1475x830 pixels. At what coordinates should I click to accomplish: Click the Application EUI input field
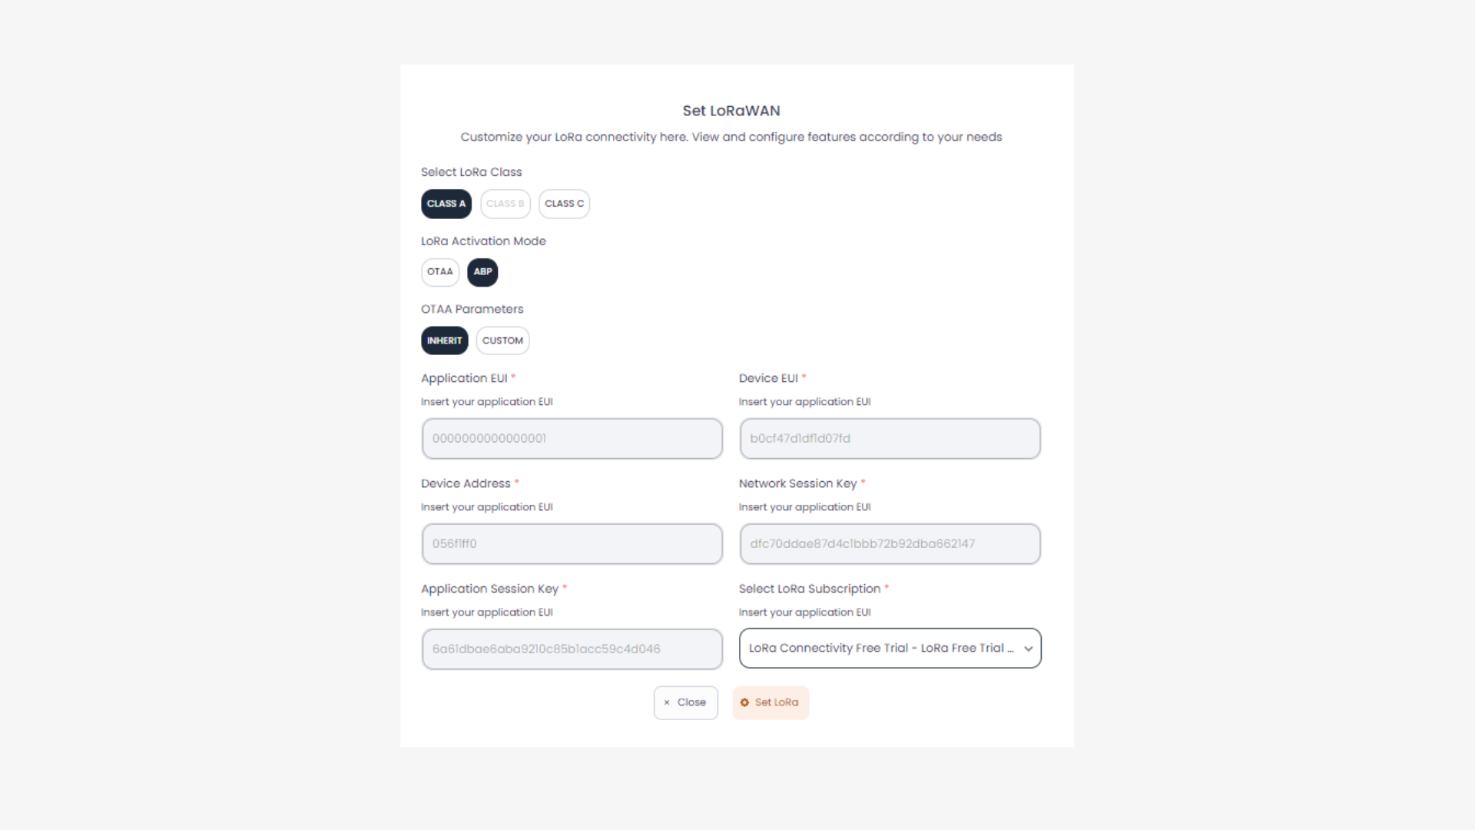click(572, 438)
